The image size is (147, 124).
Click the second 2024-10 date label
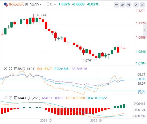(x=96, y=121)
